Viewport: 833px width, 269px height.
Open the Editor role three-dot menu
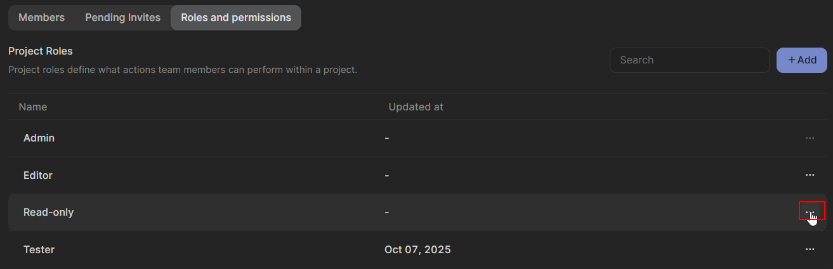810,175
